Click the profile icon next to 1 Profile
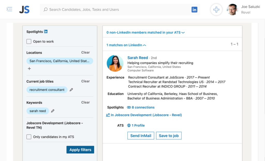This screenshot has width=265, height=161. 129,125
